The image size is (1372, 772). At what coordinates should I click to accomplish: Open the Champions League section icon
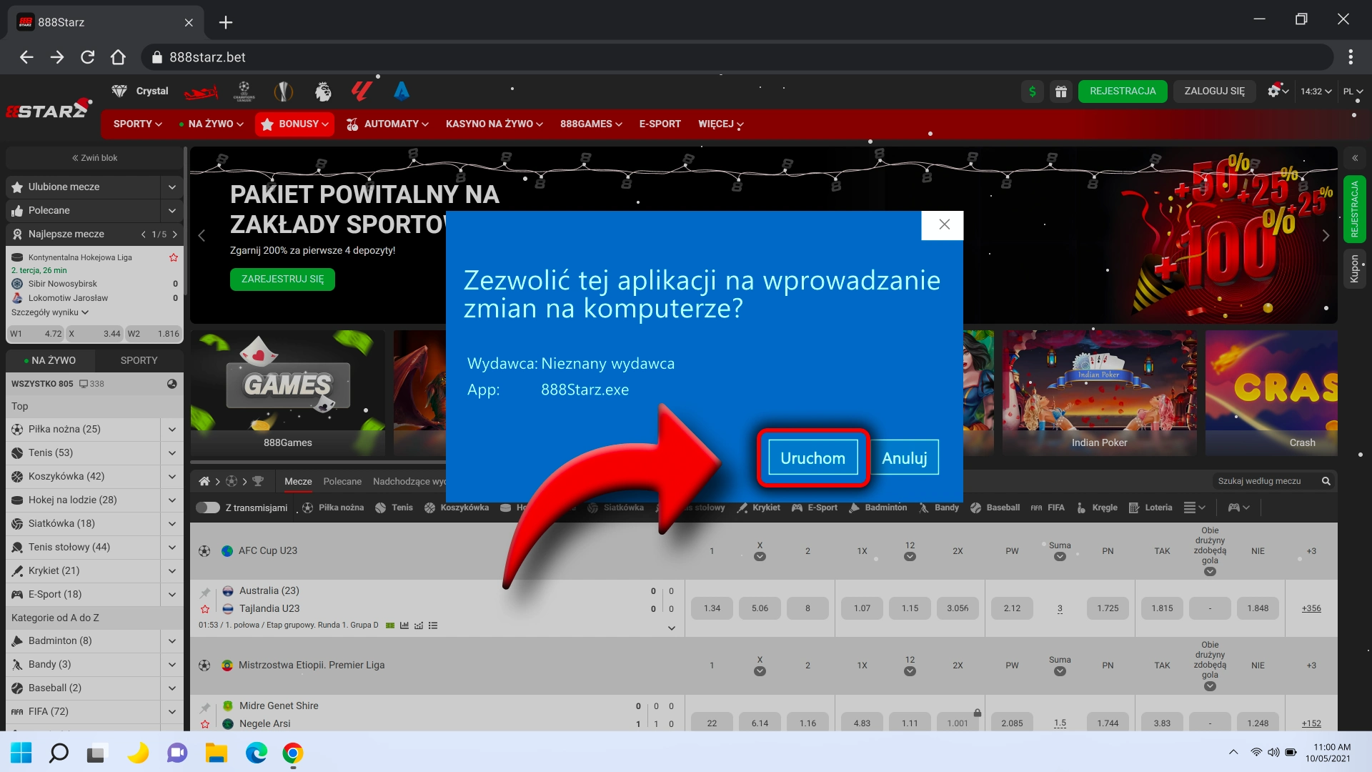(x=243, y=91)
